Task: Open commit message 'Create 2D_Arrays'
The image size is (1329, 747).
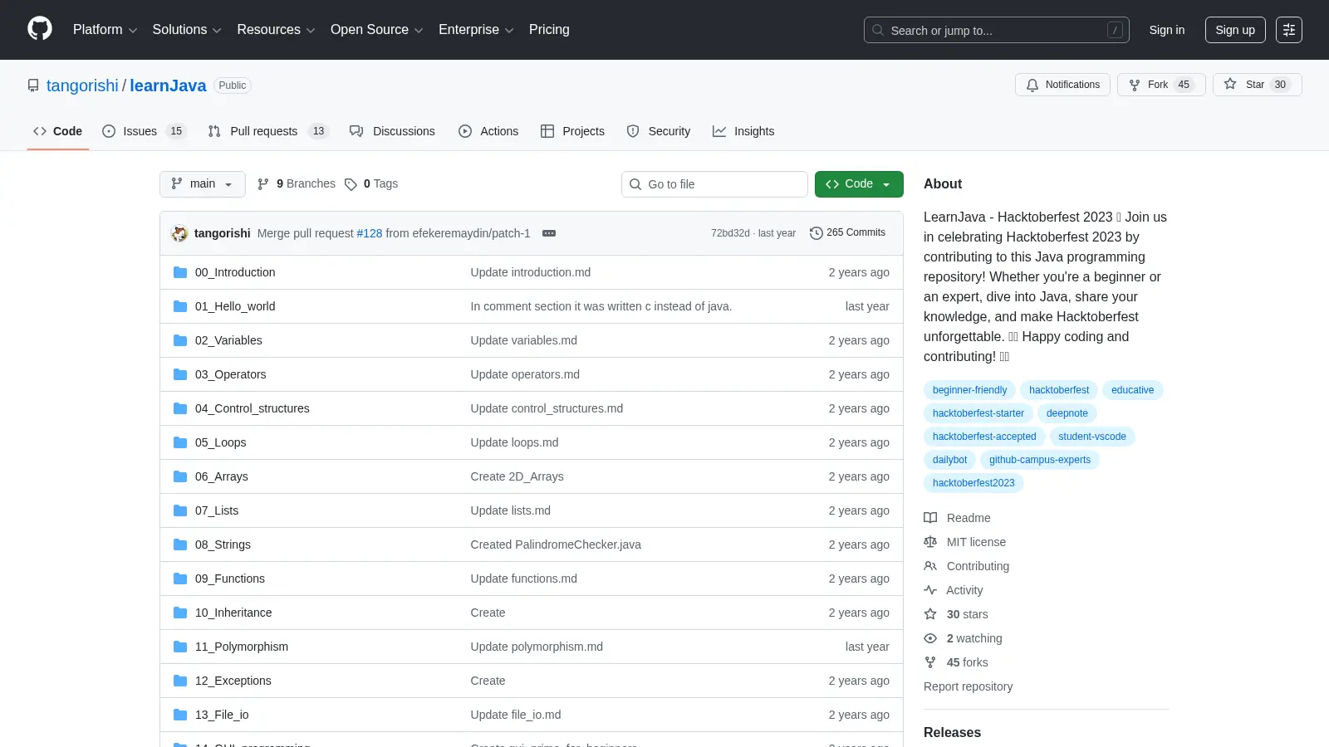Action: pos(517,476)
